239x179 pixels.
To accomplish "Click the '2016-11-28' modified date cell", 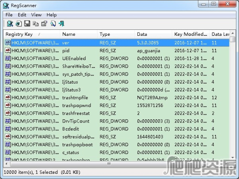I will point(190,58).
